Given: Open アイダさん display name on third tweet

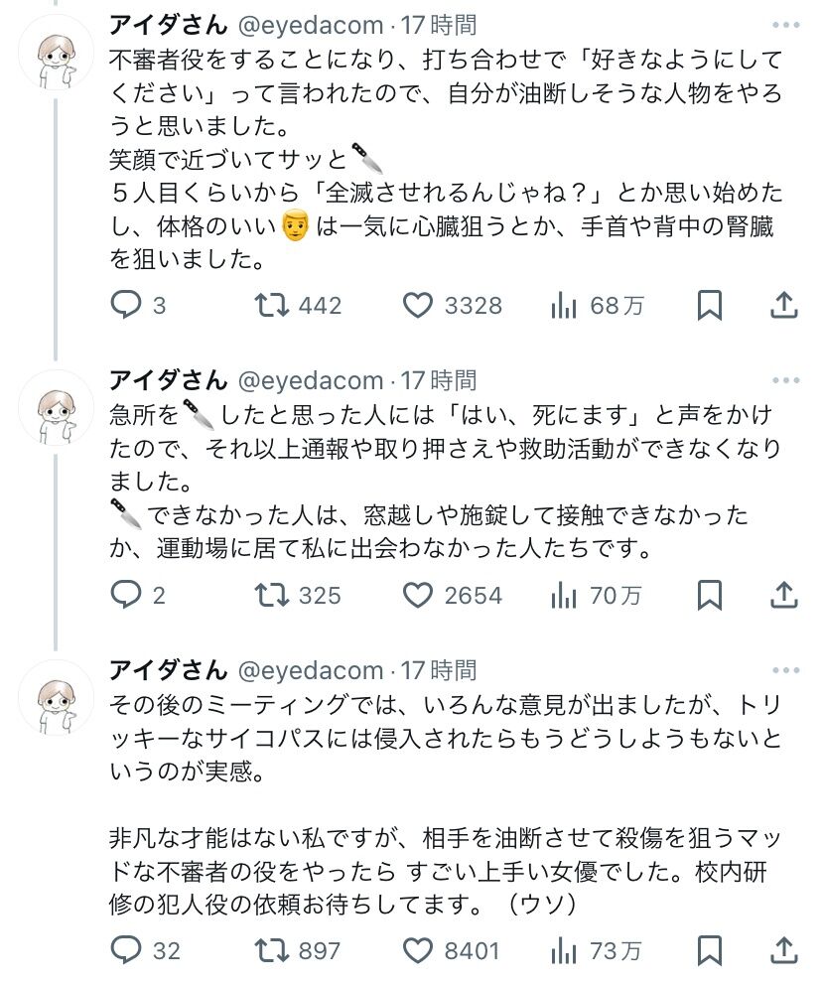Looking at the screenshot, I should tap(167, 671).
